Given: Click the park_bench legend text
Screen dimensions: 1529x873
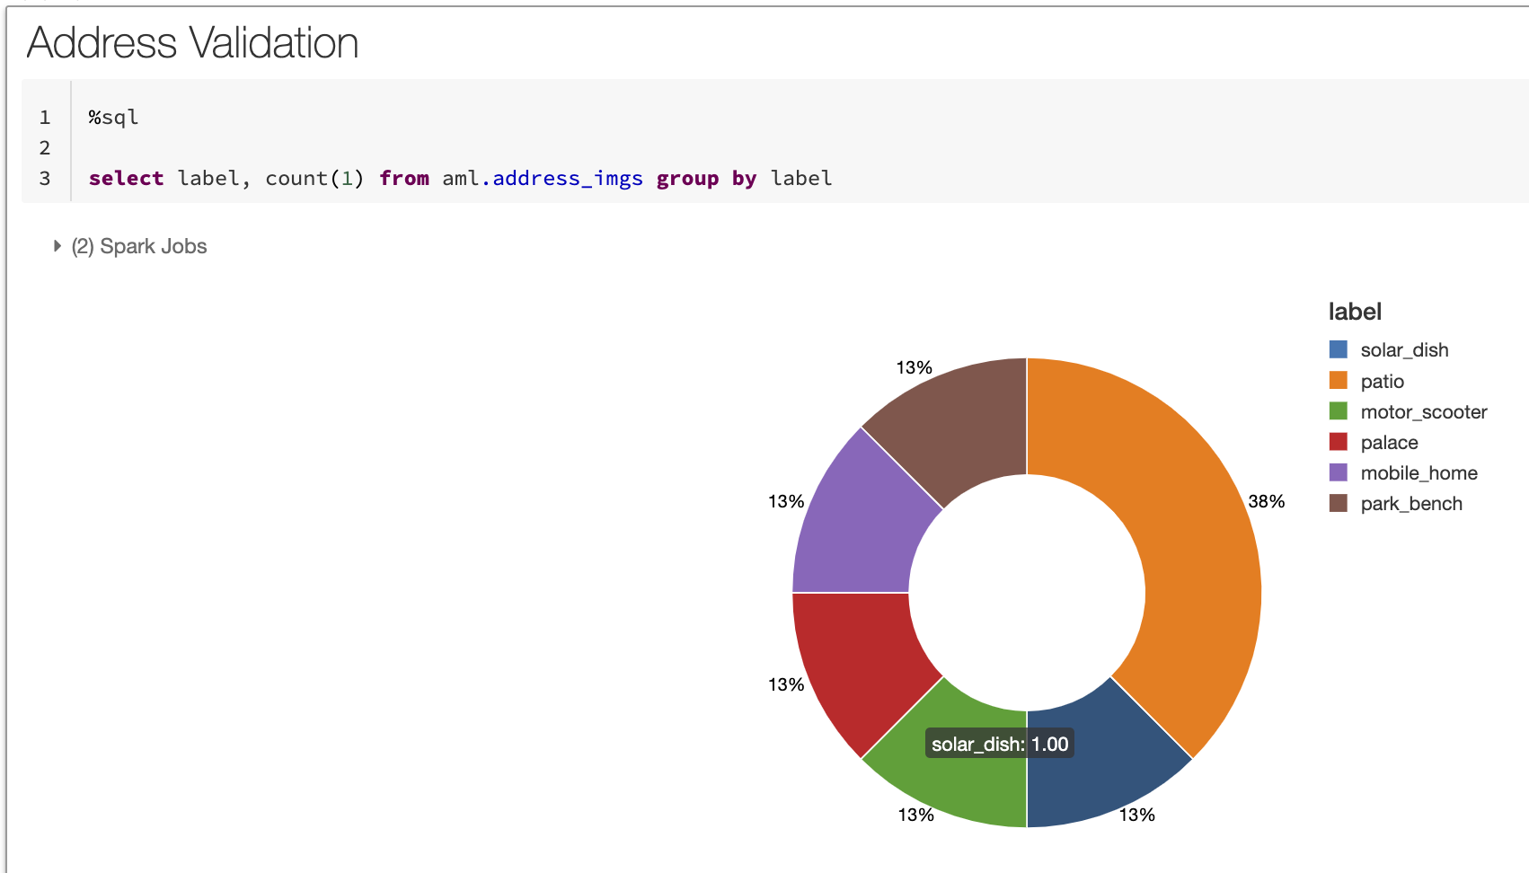Looking at the screenshot, I should click(x=1410, y=504).
